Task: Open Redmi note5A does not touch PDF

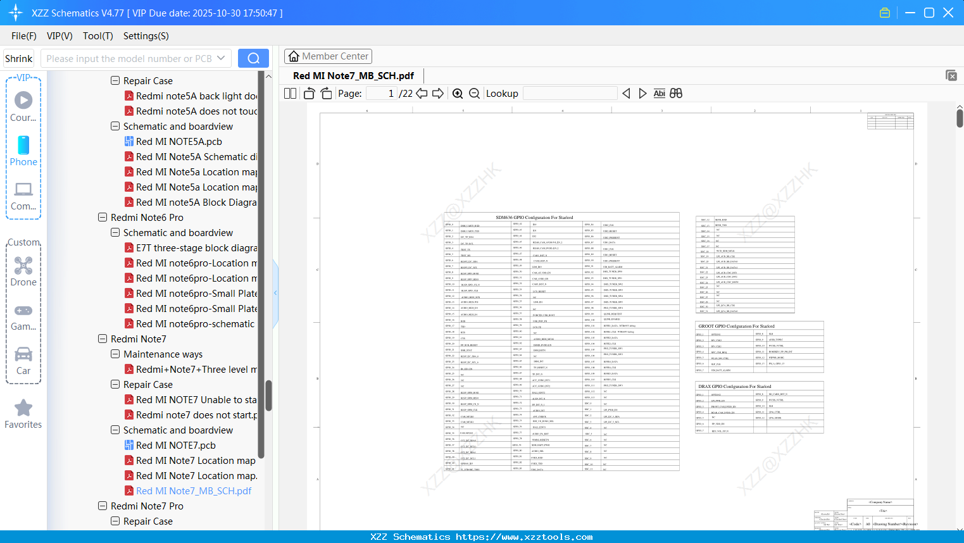Action: pyautogui.click(x=191, y=111)
